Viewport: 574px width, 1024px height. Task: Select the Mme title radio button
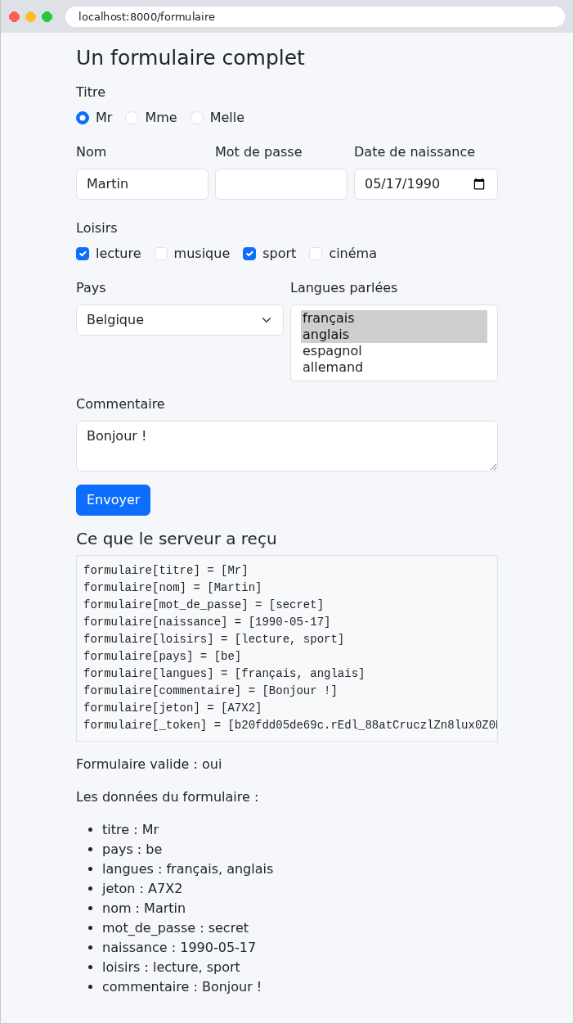click(x=132, y=118)
